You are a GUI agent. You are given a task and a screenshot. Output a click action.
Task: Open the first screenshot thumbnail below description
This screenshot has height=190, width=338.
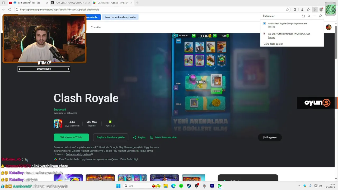(x=68, y=178)
